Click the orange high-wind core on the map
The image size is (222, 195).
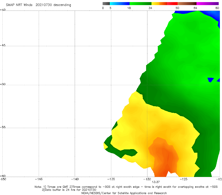(x=164, y=157)
